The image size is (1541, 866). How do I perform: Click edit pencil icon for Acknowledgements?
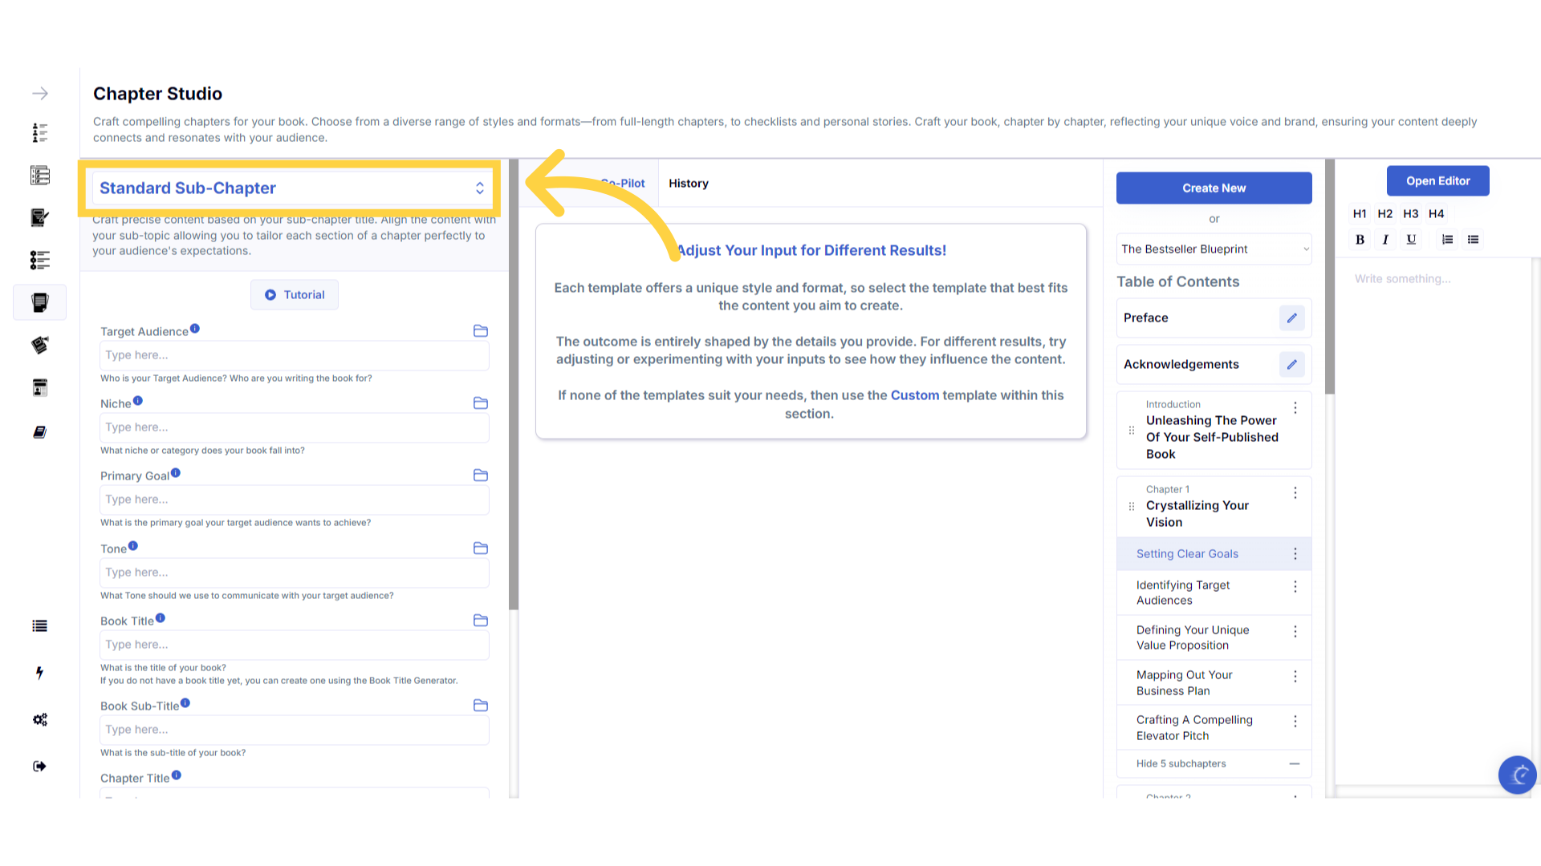tap(1291, 364)
